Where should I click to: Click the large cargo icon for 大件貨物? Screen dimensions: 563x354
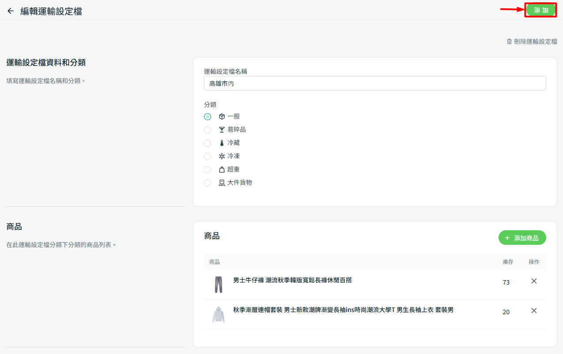(x=222, y=183)
